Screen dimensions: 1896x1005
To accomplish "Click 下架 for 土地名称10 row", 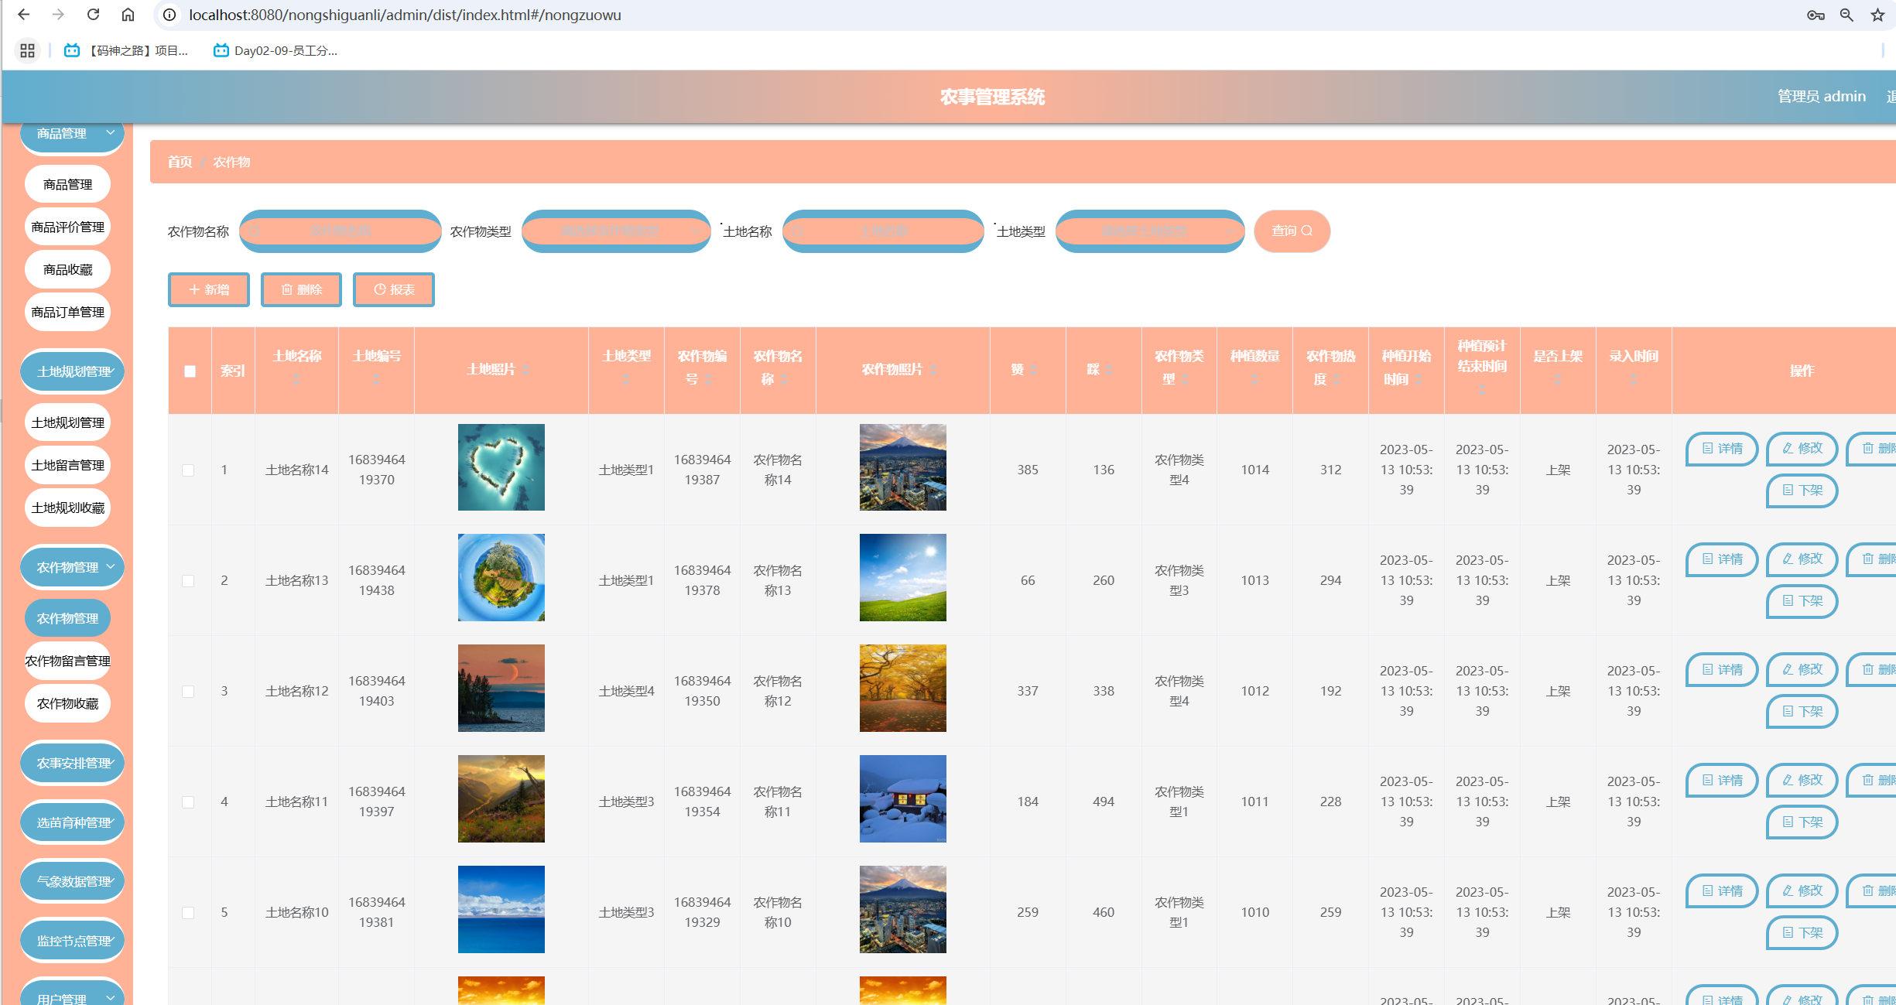I will tap(1802, 933).
